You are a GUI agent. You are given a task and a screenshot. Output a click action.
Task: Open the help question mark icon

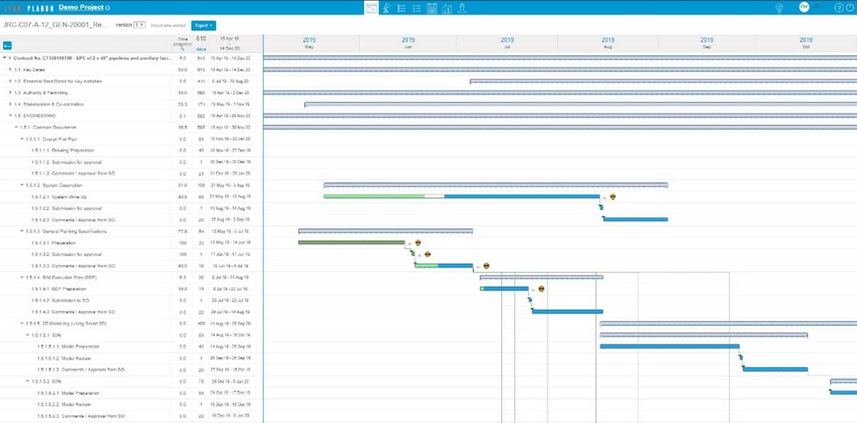tap(839, 8)
